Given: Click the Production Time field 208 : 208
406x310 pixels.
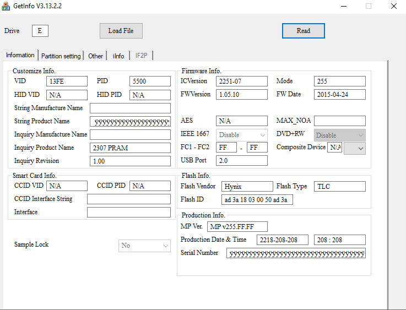Looking at the screenshot, I should click(x=340, y=240).
